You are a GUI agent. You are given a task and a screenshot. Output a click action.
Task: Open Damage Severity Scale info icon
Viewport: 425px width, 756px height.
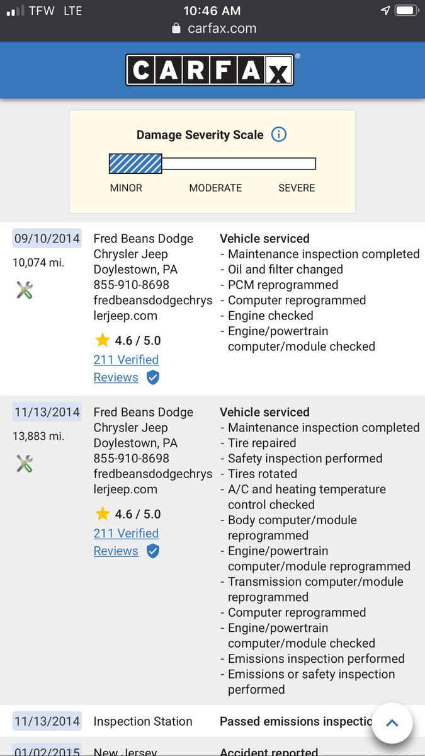pyautogui.click(x=278, y=134)
